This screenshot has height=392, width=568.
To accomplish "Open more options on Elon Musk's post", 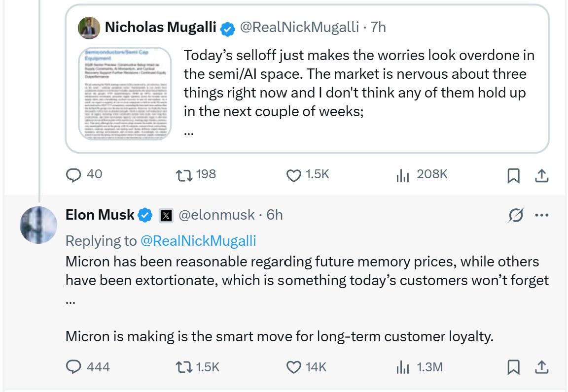I will [x=541, y=215].
